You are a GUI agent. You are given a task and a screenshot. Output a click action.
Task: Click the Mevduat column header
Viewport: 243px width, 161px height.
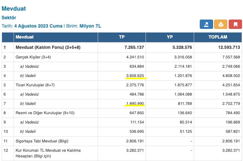pos(25,37)
